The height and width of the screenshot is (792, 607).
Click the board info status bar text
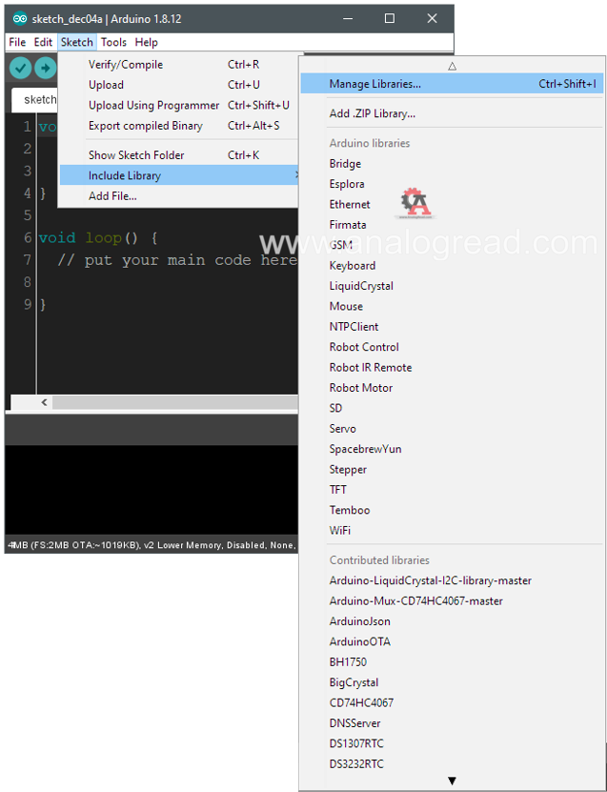pos(151,545)
